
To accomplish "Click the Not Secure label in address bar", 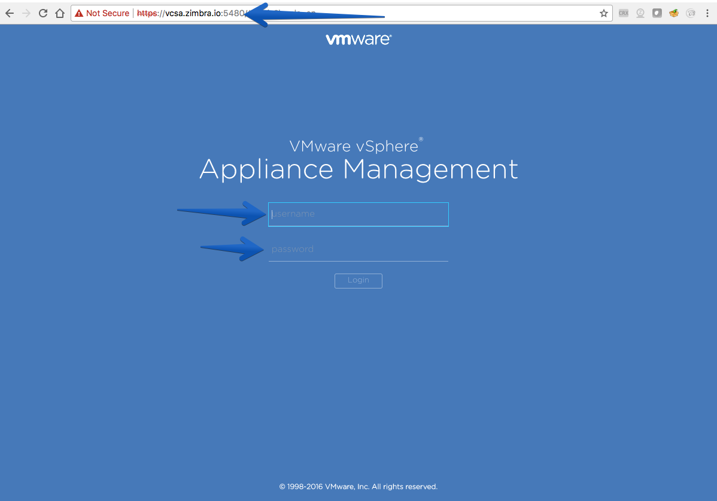I will 108,13.
